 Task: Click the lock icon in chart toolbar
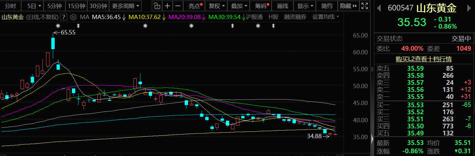coord(157,6)
